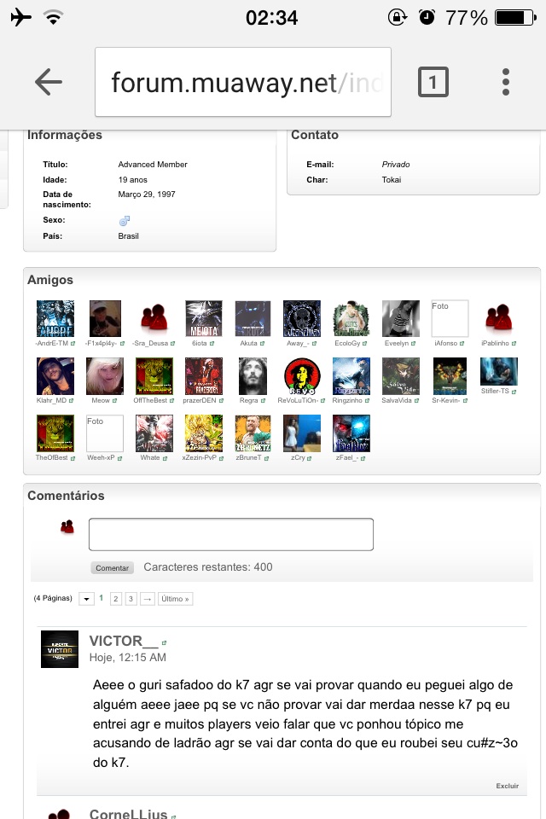Open VICTOR__ commenter avatar
This screenshot has width=546, height=819.
point(60,649)
